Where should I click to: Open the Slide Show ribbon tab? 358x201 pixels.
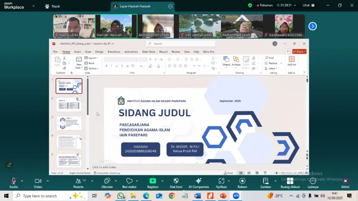point(149,52)
